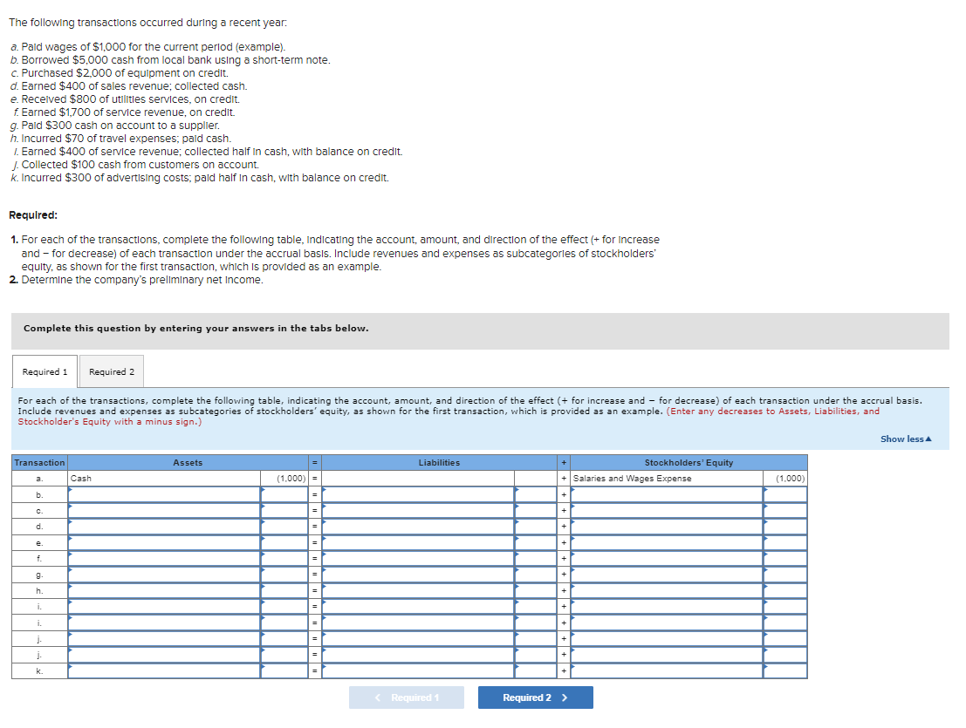Viewport: 966px width, 728px height.
Task: Go to next with Required 2 button
Action: click(536, 697)
